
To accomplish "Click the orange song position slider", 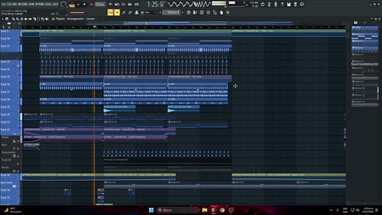I will [x=78, y=12].
